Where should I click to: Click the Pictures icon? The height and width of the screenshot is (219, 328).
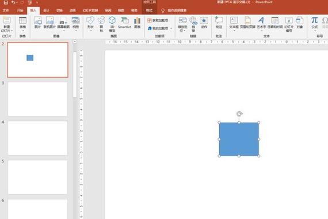[x=37, y=22]
